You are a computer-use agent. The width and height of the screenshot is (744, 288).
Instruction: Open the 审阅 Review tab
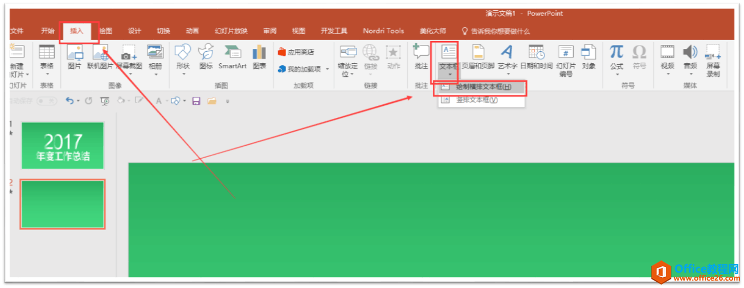coord(270,31)
